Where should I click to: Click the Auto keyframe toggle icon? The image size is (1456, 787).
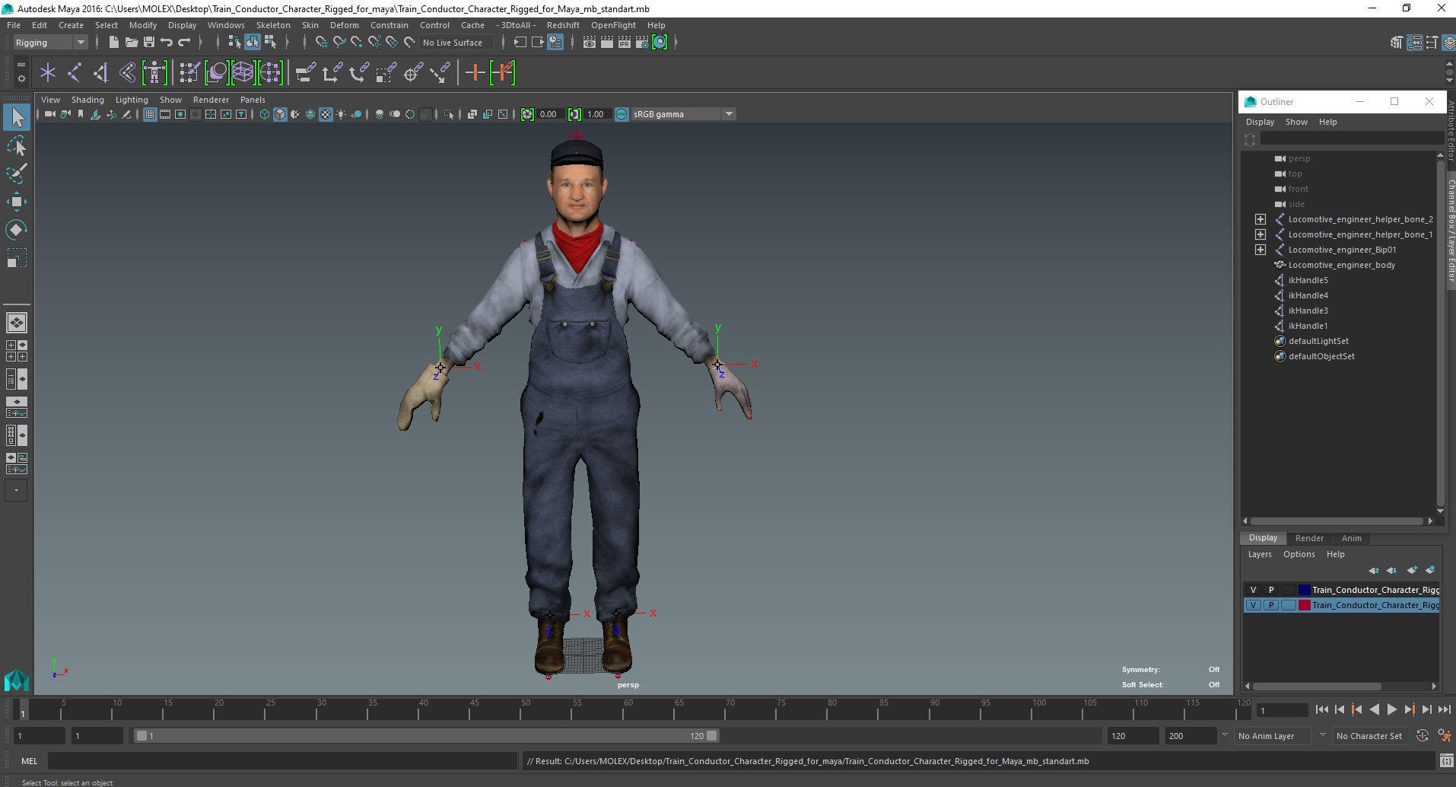1423,736
